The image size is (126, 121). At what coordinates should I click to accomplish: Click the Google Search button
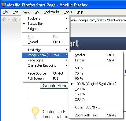[54, 86]
